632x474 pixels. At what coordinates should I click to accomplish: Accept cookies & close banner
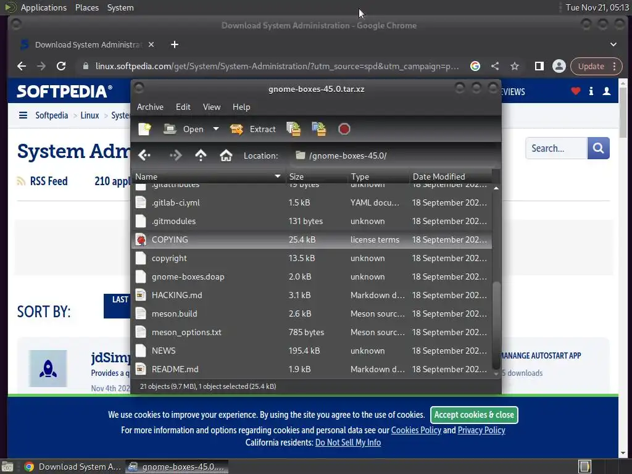coord(474,415)
